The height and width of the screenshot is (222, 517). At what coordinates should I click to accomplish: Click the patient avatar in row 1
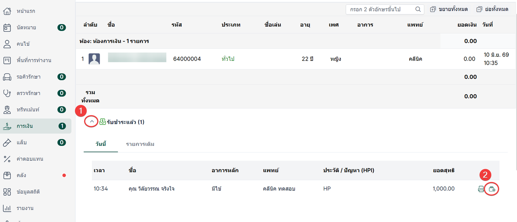[x=94, y=59]
